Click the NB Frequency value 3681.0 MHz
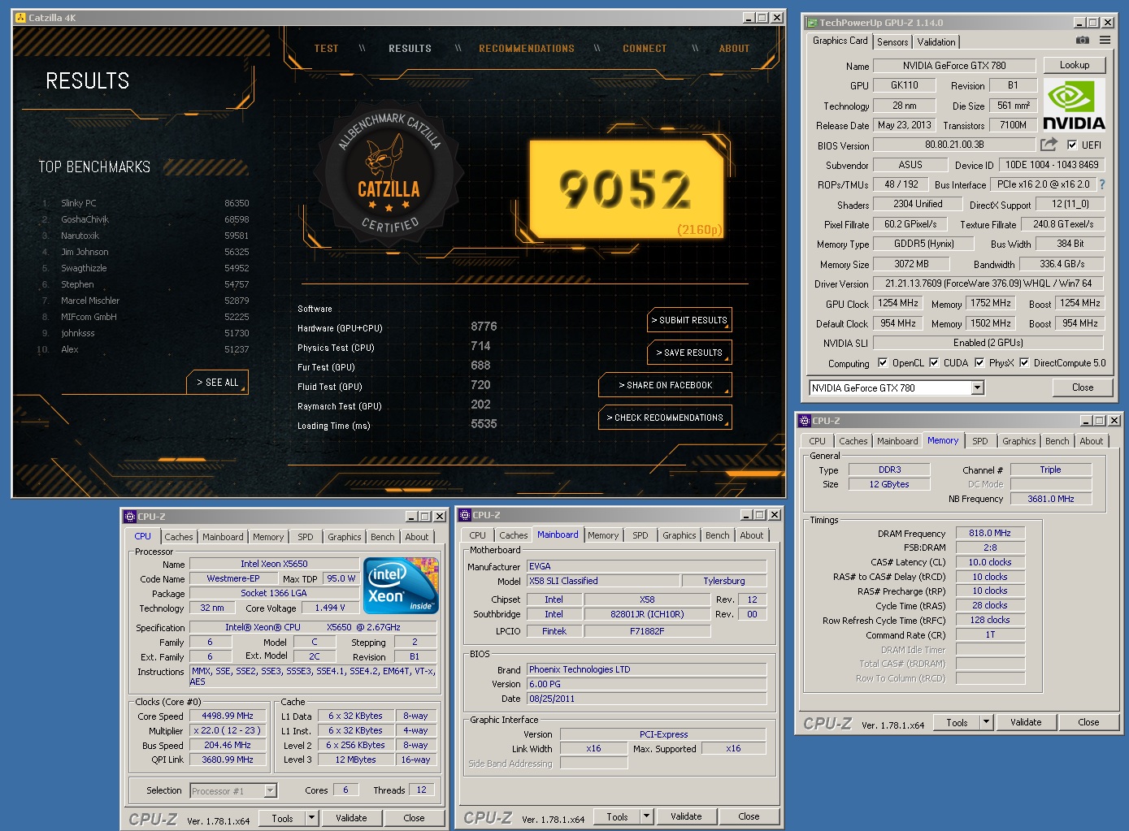 [x=1050, y=499]
